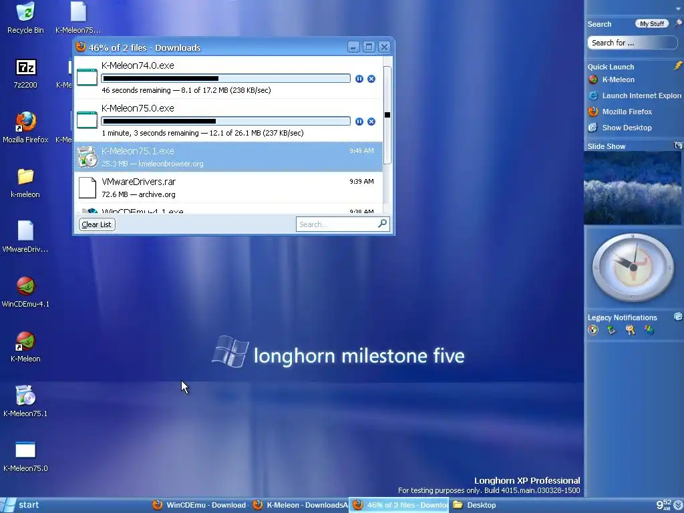Click the Downloads window title bar text
This screenshot has height=513, width=684.
pyautogui.click(x=144, y=47)
